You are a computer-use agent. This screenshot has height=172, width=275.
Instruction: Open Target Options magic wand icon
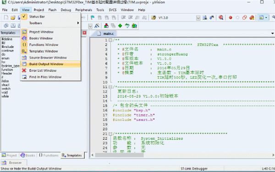point(97,26)
